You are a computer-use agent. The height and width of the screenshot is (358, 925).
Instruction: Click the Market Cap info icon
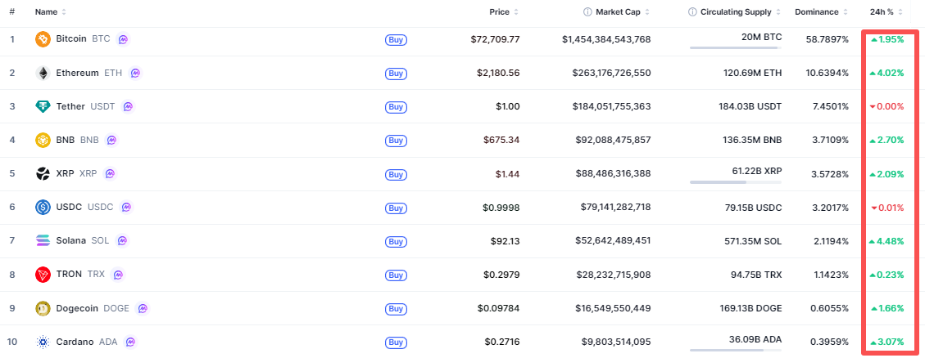587,12
